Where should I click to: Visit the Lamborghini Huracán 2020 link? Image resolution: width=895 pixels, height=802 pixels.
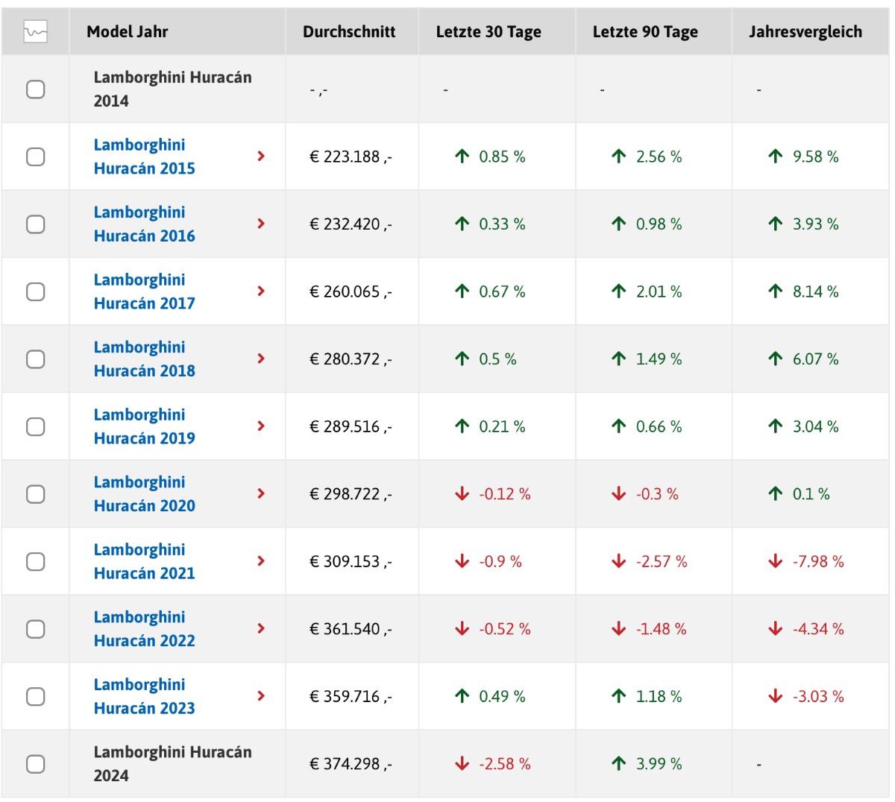[145, 494]
